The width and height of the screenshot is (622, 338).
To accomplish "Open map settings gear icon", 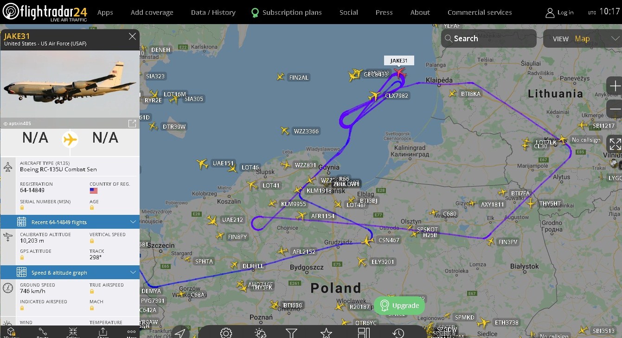I will click(226, 333).
